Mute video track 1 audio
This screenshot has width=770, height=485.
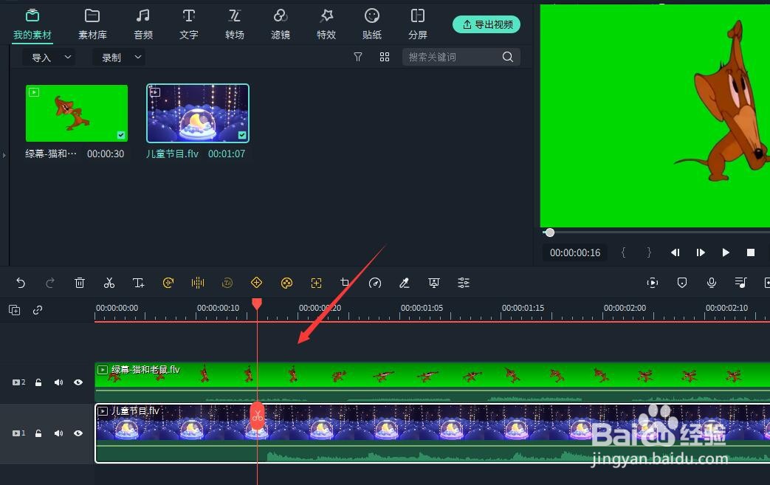click(58, 433)
